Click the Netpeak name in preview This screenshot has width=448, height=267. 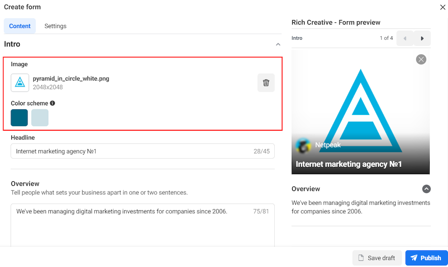tap(328, 145)
